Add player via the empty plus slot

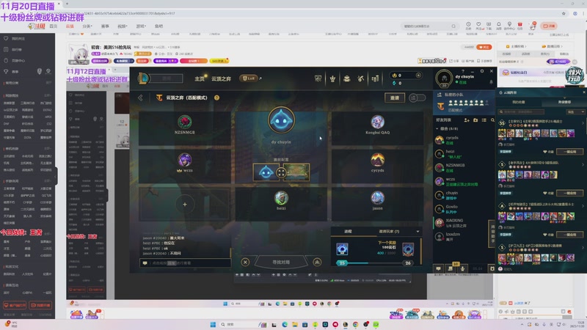tap(185, 205)
